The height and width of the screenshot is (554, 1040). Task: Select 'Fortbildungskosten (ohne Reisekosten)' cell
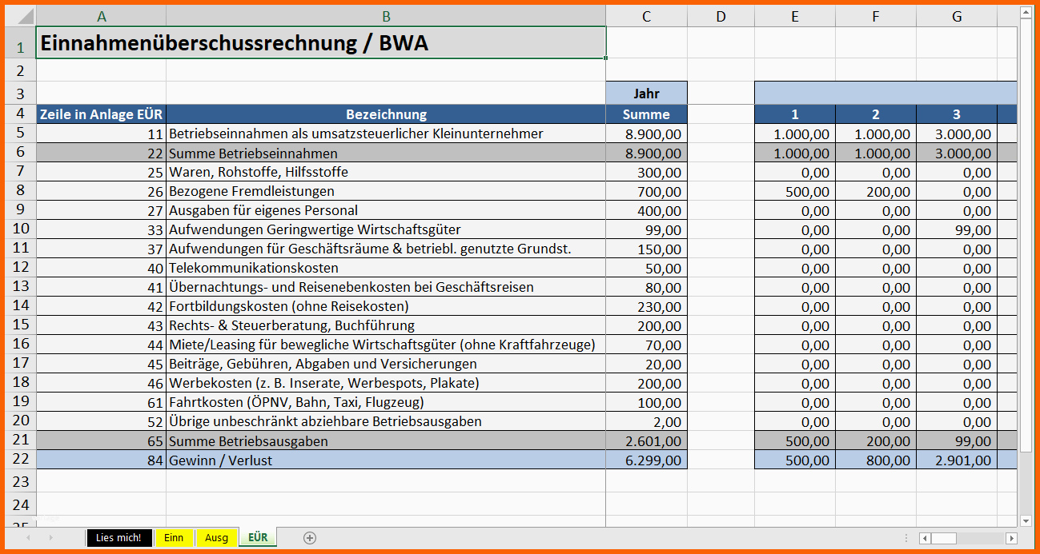386,306
